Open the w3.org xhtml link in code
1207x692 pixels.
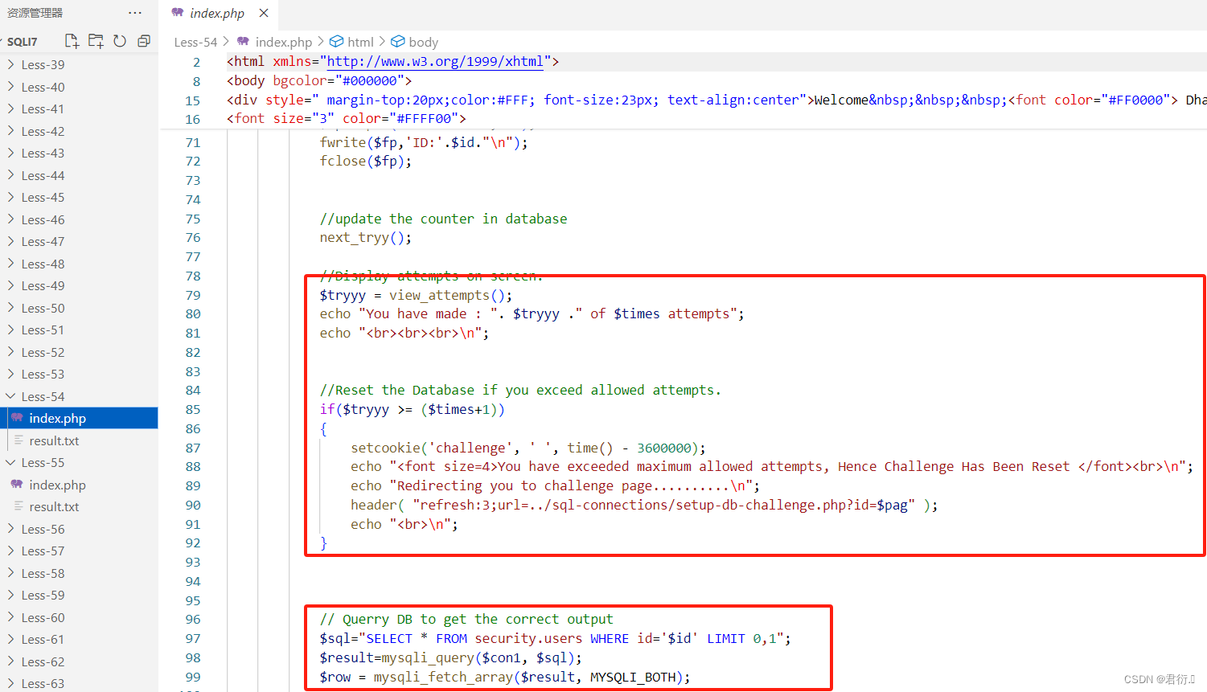click(435, 61)
